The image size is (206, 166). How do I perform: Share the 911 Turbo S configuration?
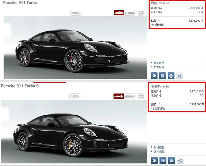[179, 160]
